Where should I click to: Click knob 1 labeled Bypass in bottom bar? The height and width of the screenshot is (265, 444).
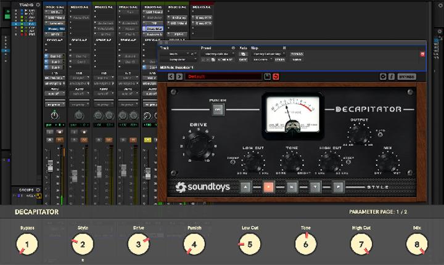[x=27, y=244]
